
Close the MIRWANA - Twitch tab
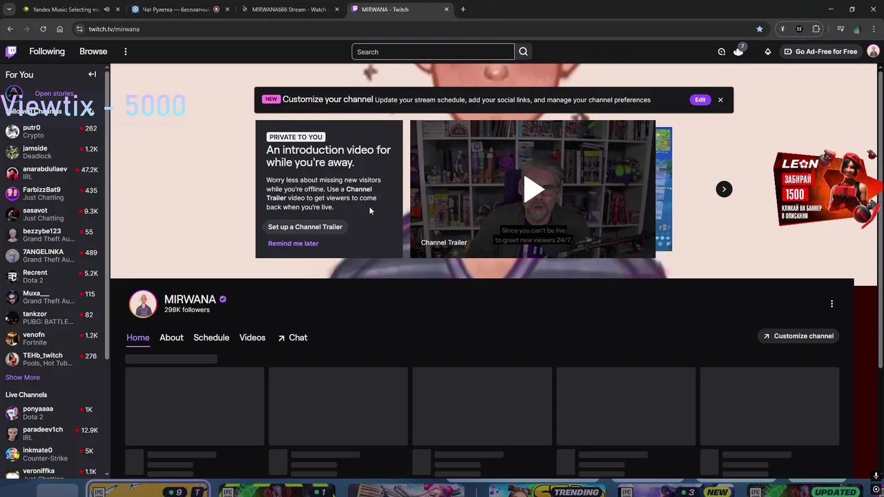coord(446,10)
